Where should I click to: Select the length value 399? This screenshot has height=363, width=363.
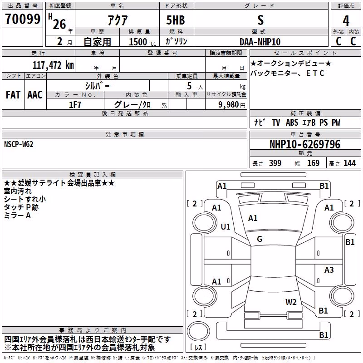[x=275, y=163]
